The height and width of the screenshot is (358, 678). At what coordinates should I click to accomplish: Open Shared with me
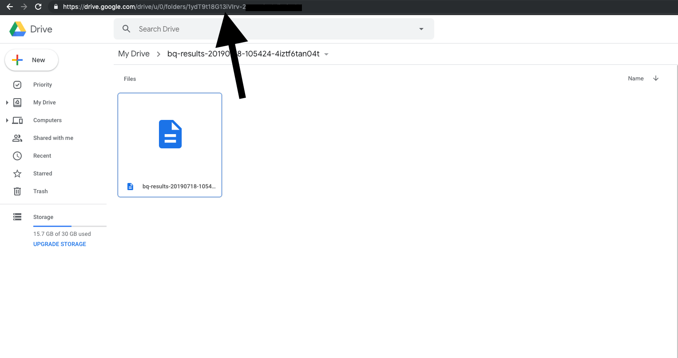tap(53, 138)
